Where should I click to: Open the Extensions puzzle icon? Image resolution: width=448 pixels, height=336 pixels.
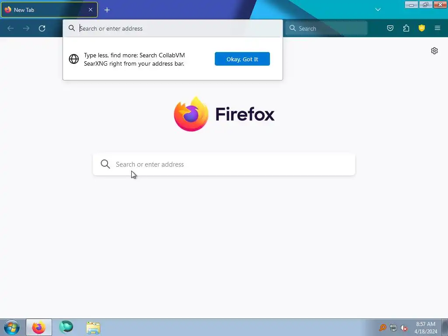click(406, 28)
